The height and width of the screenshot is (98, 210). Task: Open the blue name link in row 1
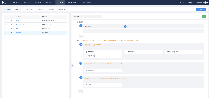[18, 20]
